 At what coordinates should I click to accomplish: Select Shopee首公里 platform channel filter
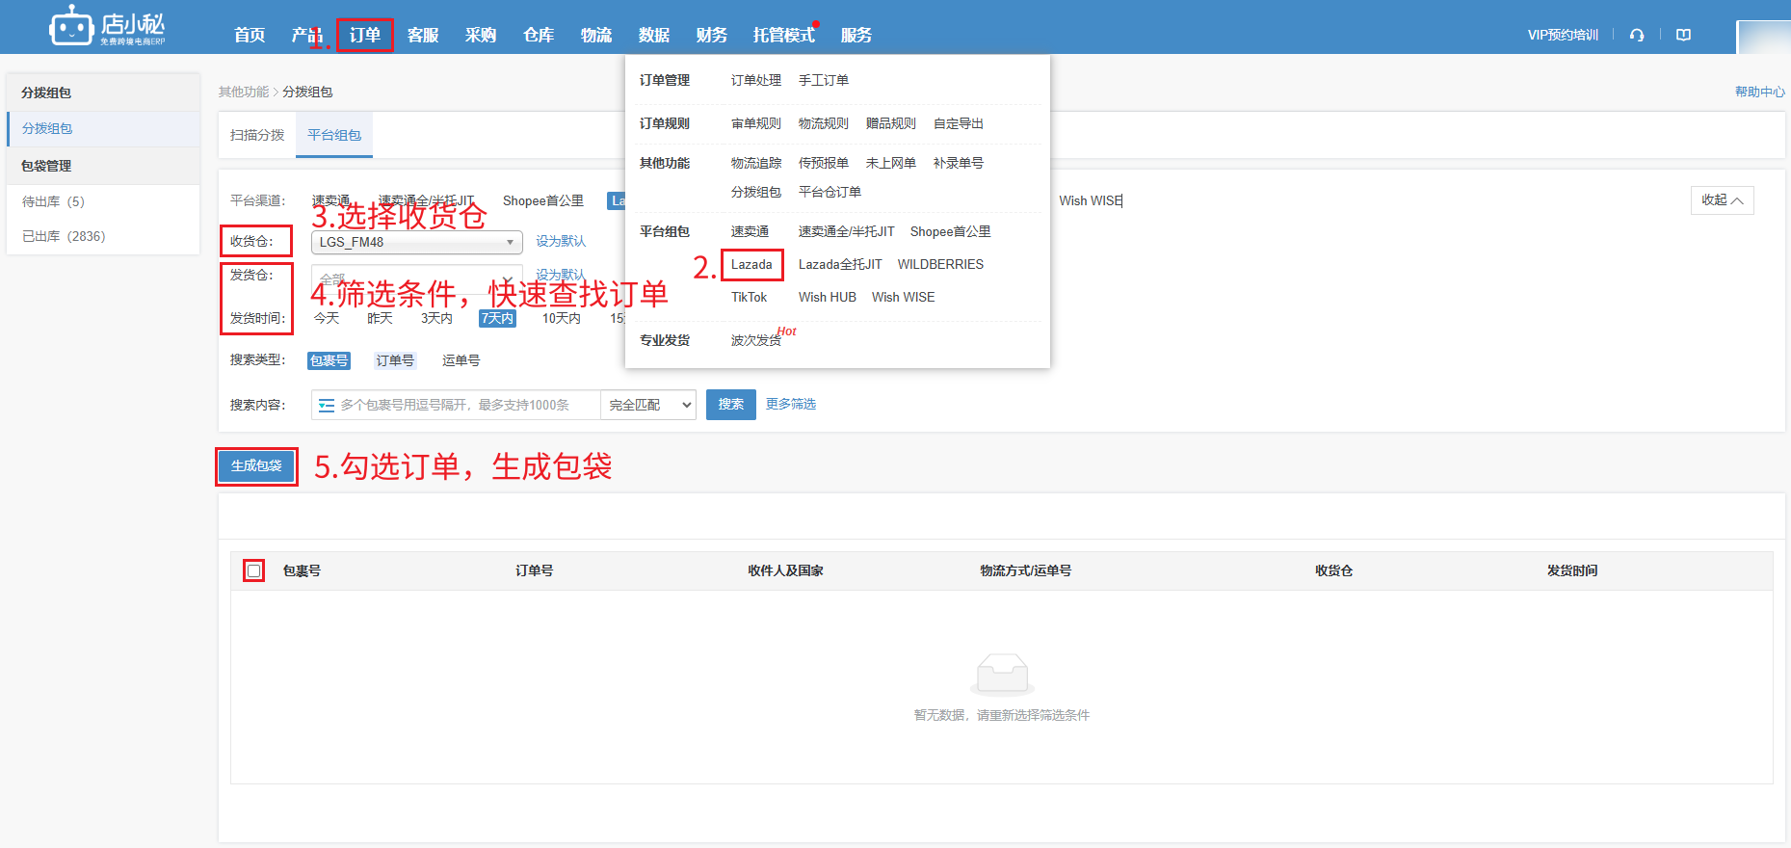pyautogui.click(x=543, y=200)
